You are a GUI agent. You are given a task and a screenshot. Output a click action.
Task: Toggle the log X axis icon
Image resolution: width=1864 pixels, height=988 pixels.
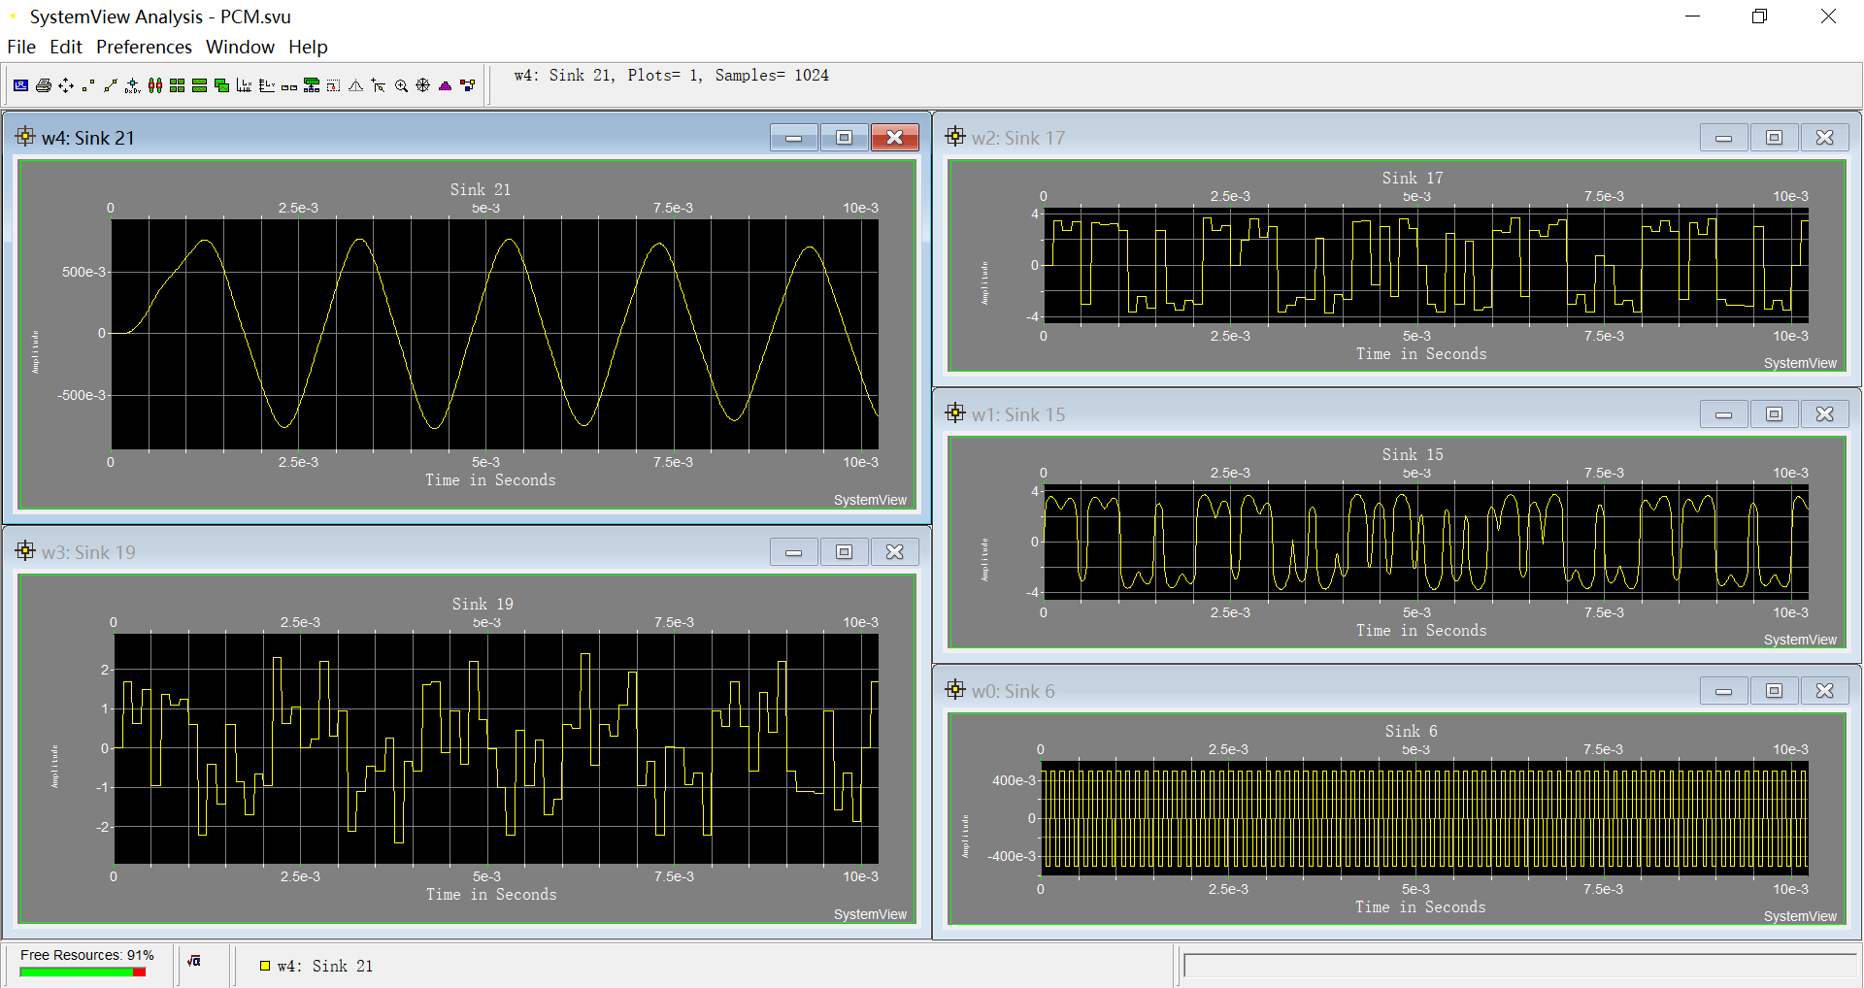[244, 85]
